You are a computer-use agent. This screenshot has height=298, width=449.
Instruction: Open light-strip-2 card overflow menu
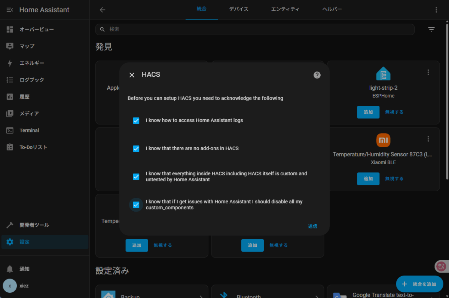tap(428, 72)
